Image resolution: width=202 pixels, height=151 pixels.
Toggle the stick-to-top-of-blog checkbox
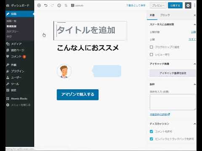(151, 47)
